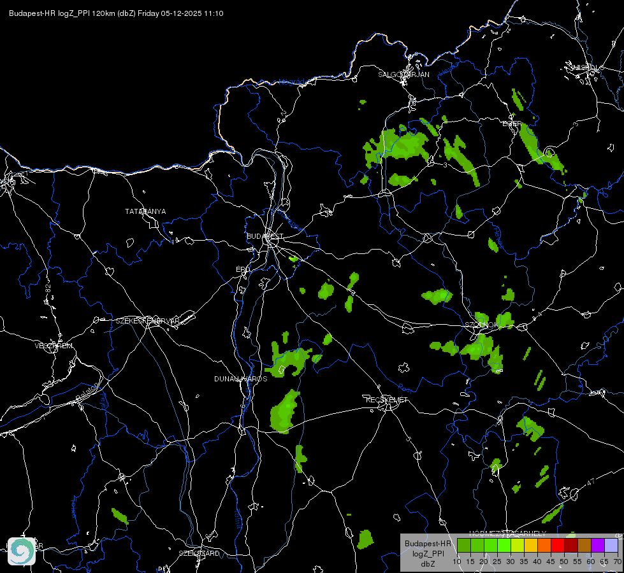Click the blue 'Balaton' lake label
Image resolution: width=624 pixels, height=573 pixels.
point(87,392)
